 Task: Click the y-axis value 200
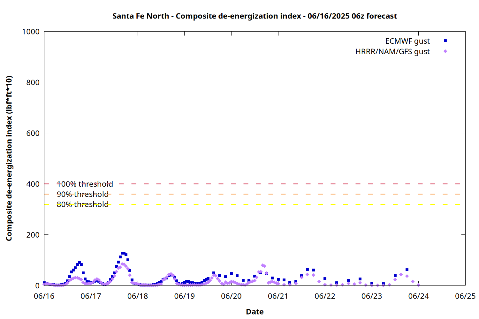click(33, 235)
